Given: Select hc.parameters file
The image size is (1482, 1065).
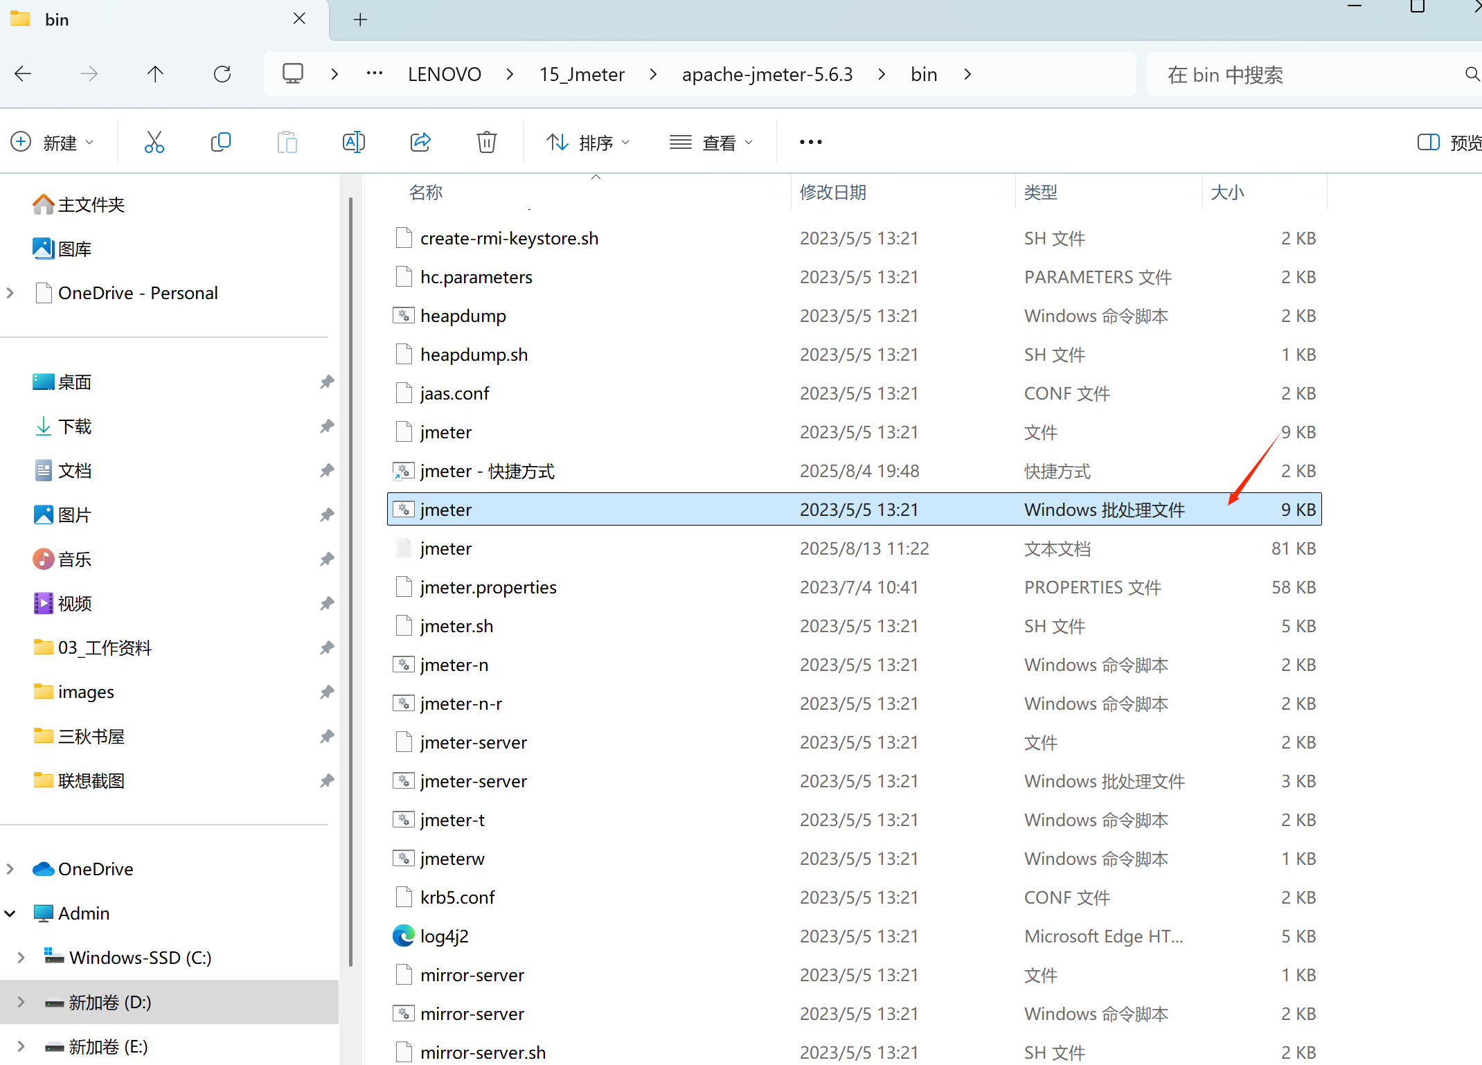Looking at the screenshot, I should (854, 277).
